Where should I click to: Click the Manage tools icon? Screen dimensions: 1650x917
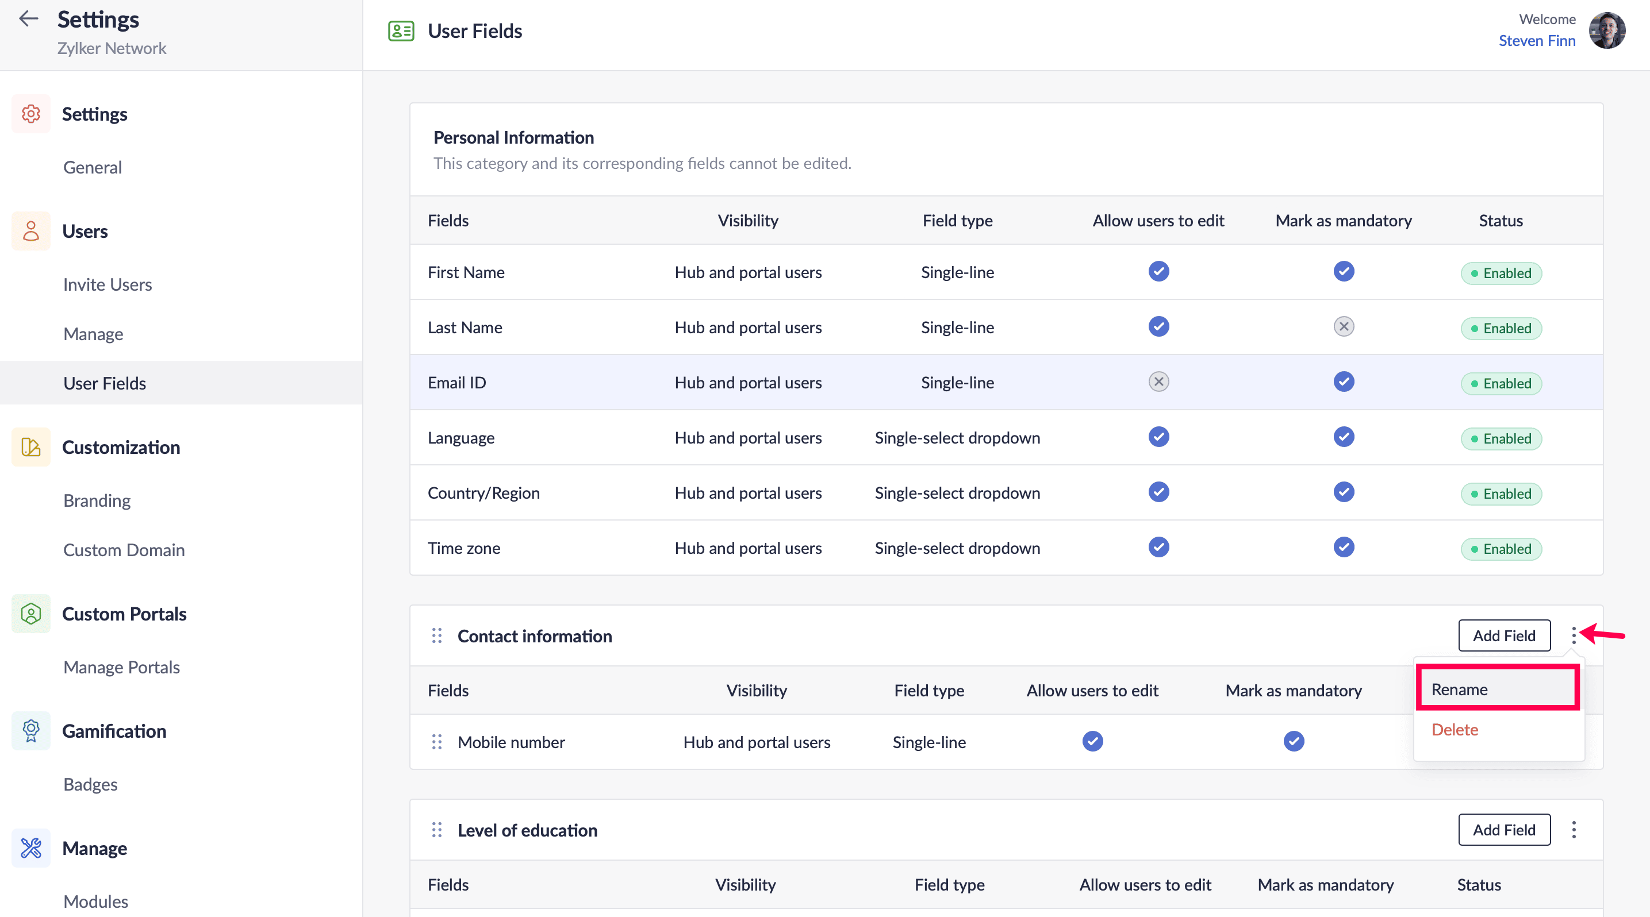coord(30,848)
